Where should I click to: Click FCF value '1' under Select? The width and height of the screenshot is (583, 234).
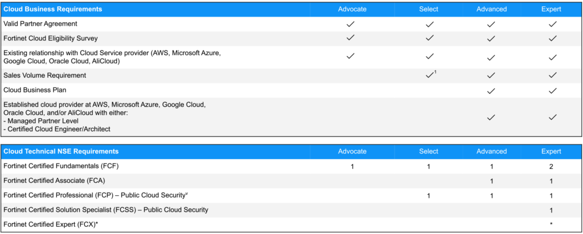coord(429,166)
